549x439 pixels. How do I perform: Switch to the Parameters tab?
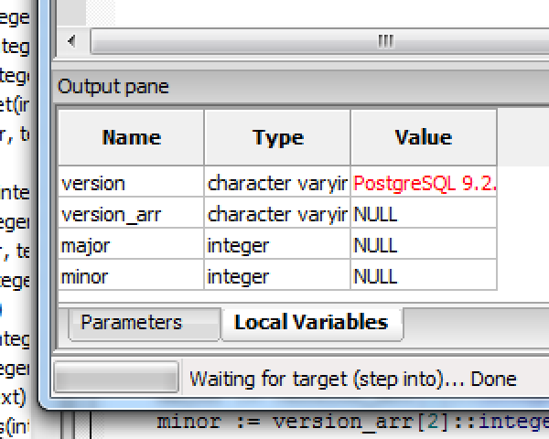[x=131, y=323]
